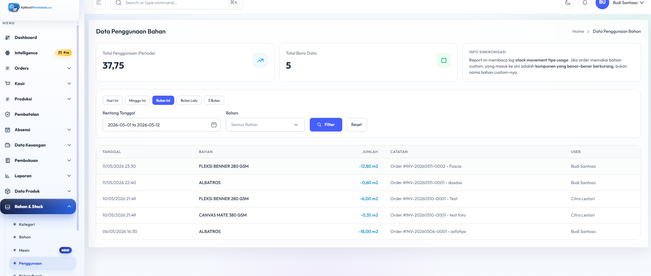Click the Absensi calendar-check icon

point(8,130)
